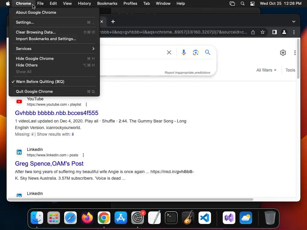Screen dimensions: 307x230
Task: Launch GarageBand from the Dock
Action: click(188, 218)
